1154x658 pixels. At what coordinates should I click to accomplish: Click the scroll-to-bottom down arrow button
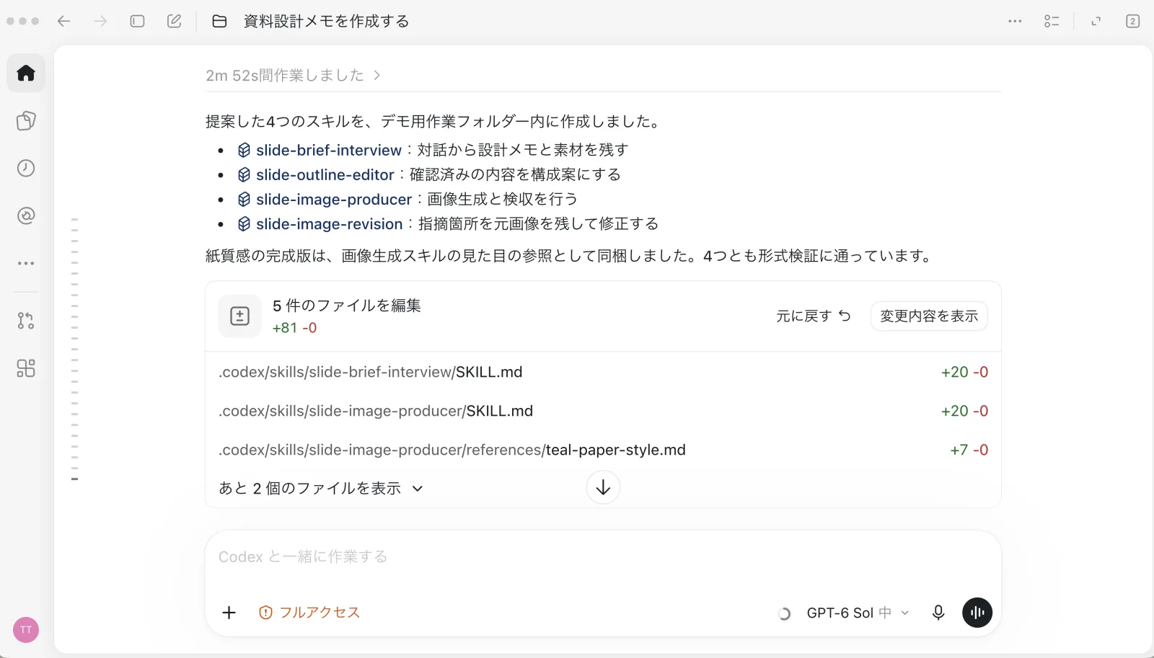[x=603, y=488]
